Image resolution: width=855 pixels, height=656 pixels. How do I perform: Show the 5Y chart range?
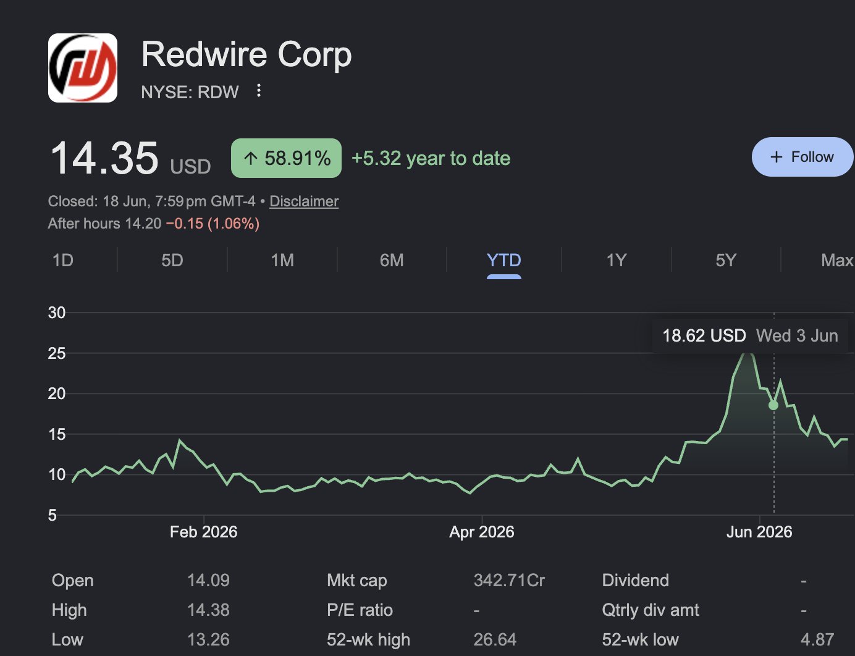point(726,260)
